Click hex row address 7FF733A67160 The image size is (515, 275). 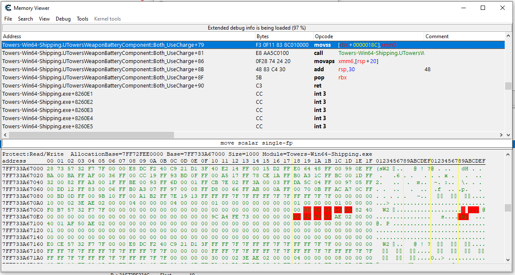[23, 244]
